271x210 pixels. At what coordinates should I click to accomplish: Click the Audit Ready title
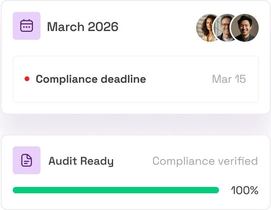point(81,161)
